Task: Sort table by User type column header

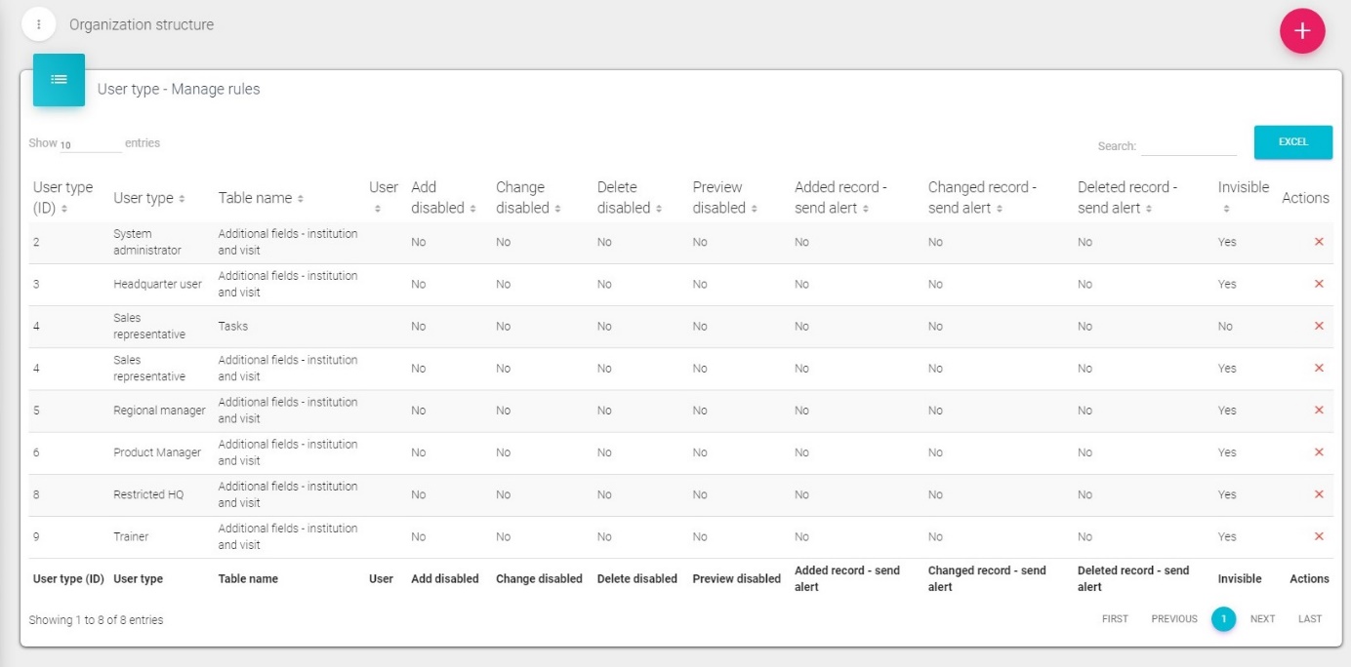Action: (148, 198)
